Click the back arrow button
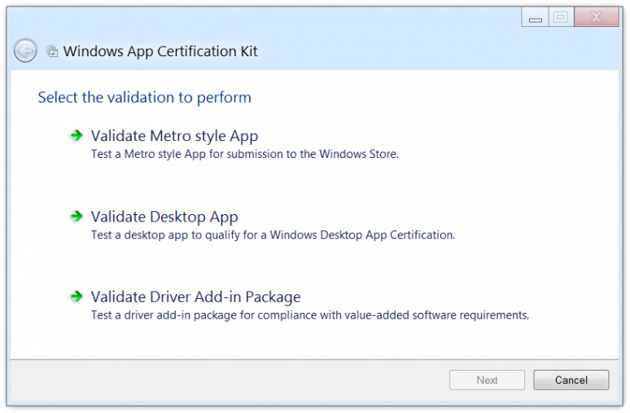Image resolution: width=630 pixels, height=413 pixels. 25,51
